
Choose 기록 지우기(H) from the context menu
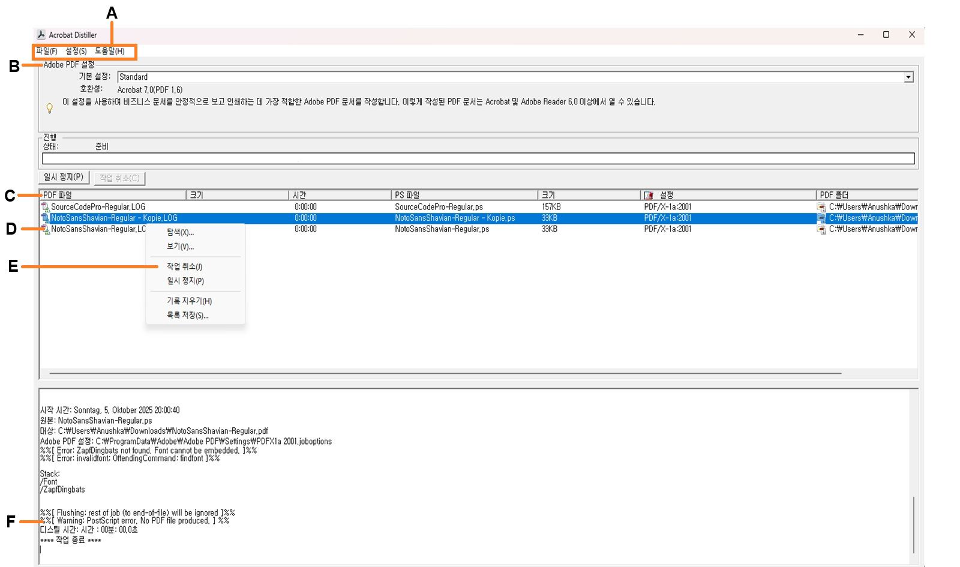coord(190,301)
